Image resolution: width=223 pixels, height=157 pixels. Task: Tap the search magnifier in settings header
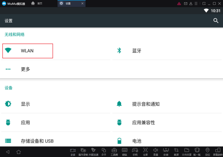(216, 21)
